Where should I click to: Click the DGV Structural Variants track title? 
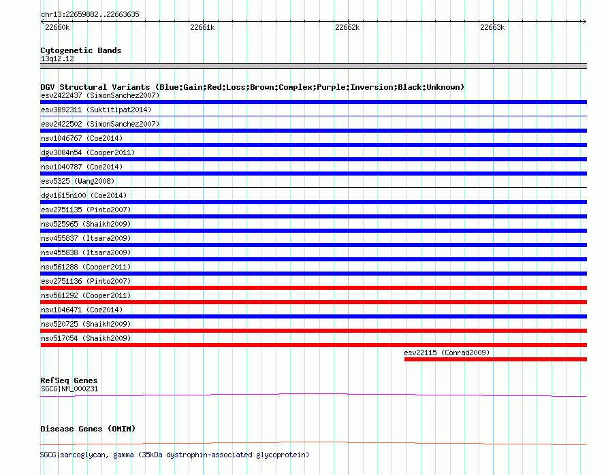point(252,87)
